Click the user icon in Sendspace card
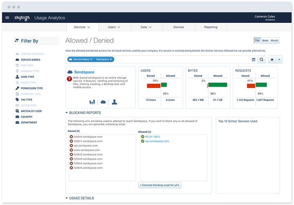Screen dimensions: 294x205 click(x=114, y=102)
